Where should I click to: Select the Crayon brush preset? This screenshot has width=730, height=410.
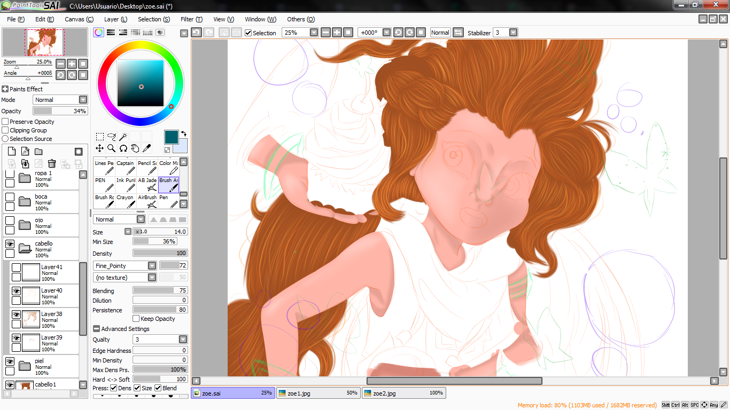click(126, 201)
